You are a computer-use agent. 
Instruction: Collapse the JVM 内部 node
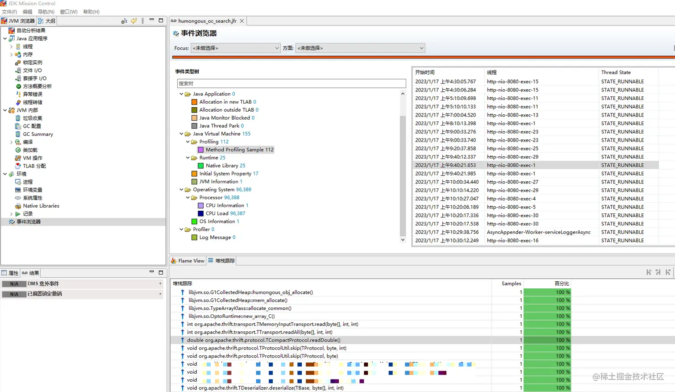pos(5,110)
